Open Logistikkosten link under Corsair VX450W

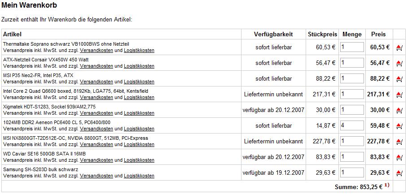coord(139,66)
